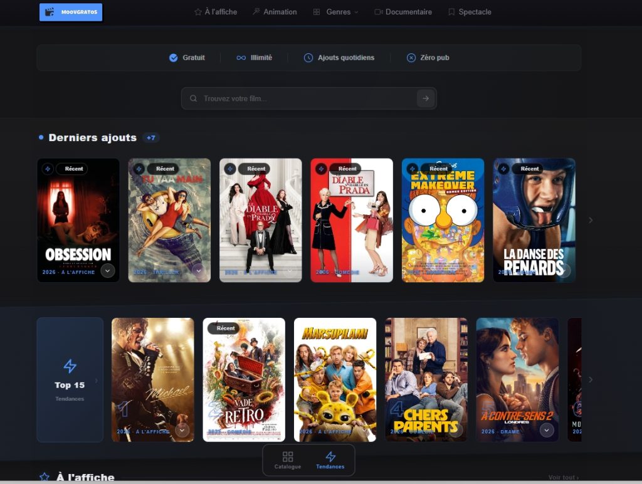Click the Zéro pub feature badge
Screen dimensions: 642x484
click(x=428, y=58)
